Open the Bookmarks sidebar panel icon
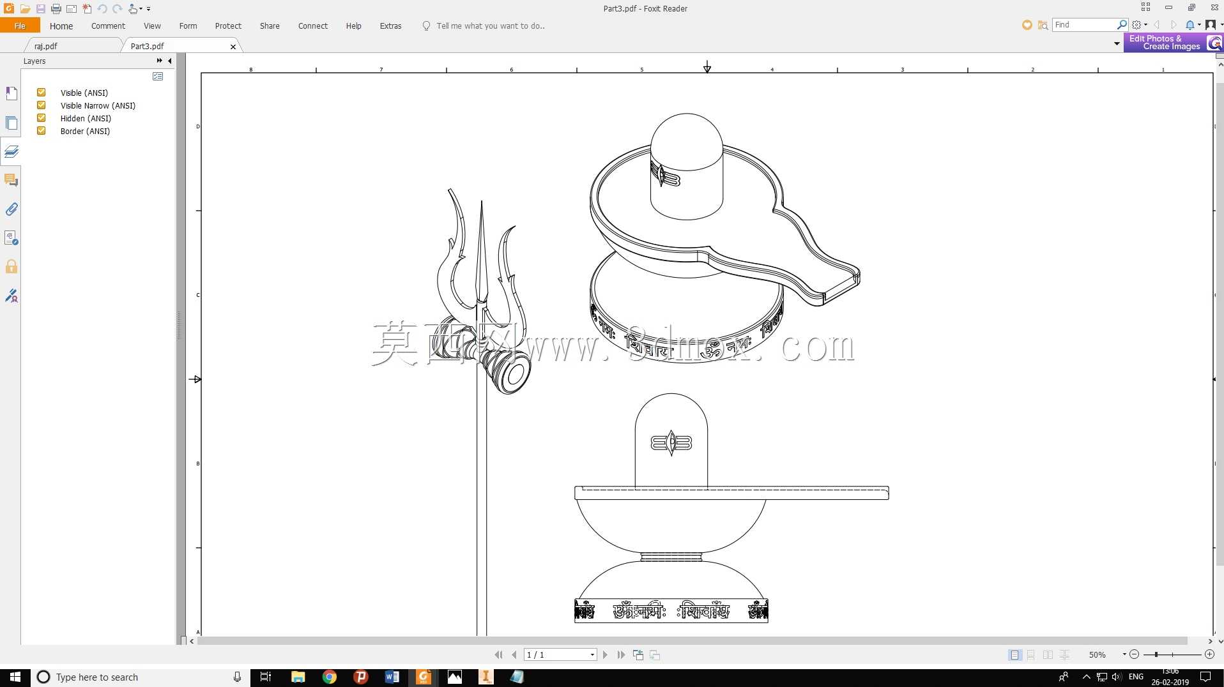 click(11, 94)
